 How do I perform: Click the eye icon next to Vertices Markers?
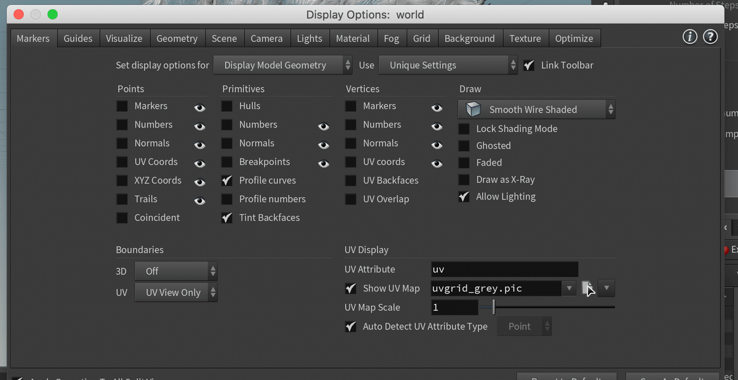tap(437, 107)
